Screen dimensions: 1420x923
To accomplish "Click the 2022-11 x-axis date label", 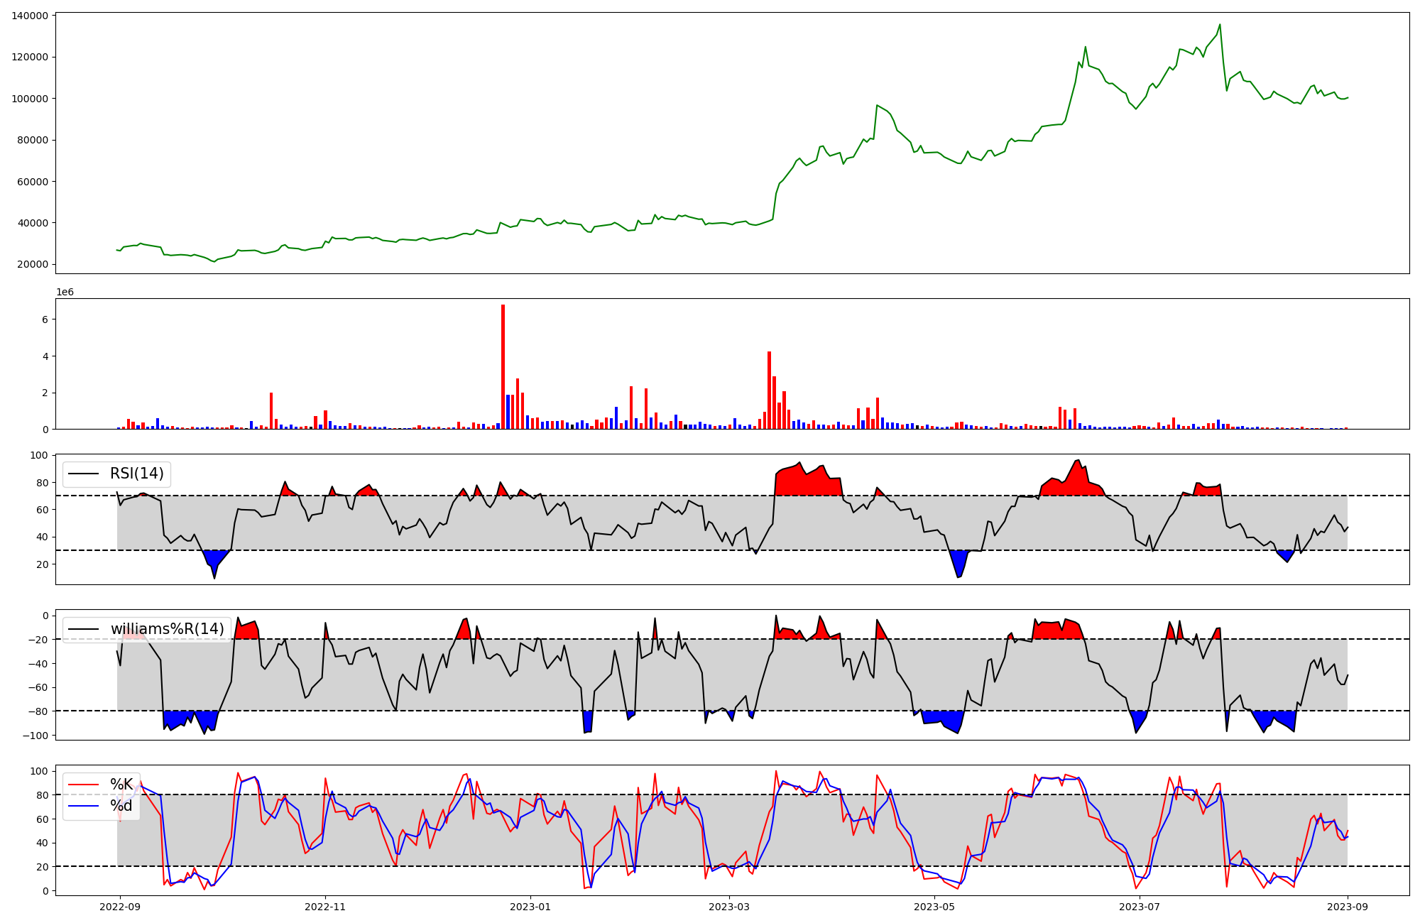I will [325, 907].
